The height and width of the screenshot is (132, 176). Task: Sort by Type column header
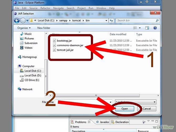tap(139, 34)
